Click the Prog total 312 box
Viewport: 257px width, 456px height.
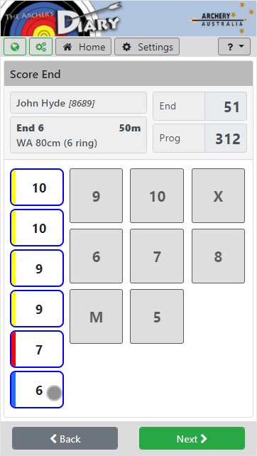[199, 138]
